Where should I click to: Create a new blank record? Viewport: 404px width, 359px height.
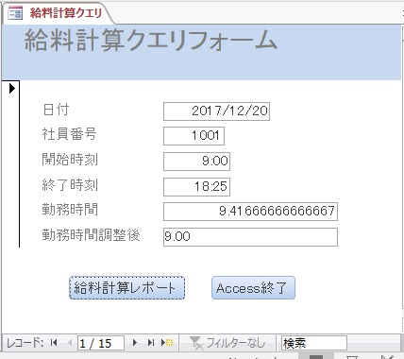tap(167, 343)
